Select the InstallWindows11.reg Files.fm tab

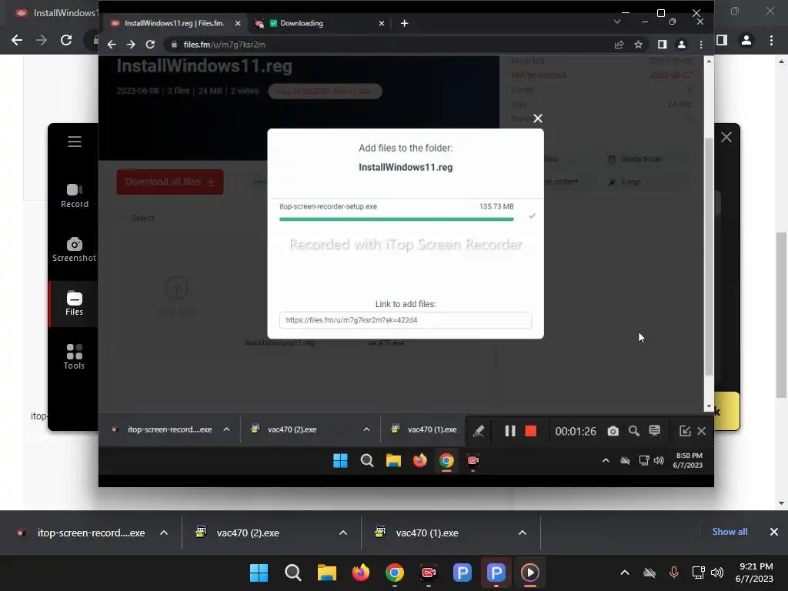pos(174,23)
